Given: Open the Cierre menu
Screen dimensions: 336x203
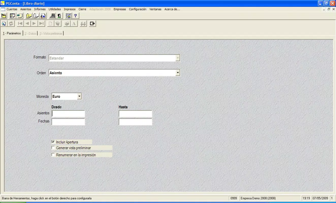Looking at the screenshot, I should tap(82, 9).
